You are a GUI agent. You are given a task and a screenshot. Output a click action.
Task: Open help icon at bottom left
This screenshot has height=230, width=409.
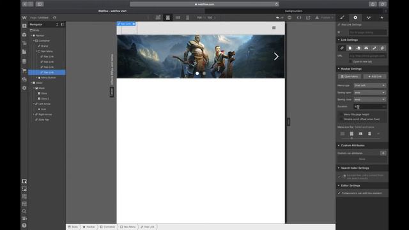[x=24, y=226]
